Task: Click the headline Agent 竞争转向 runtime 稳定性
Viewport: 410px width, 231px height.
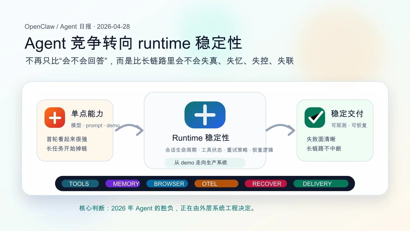Action: [x=133, y=43]
